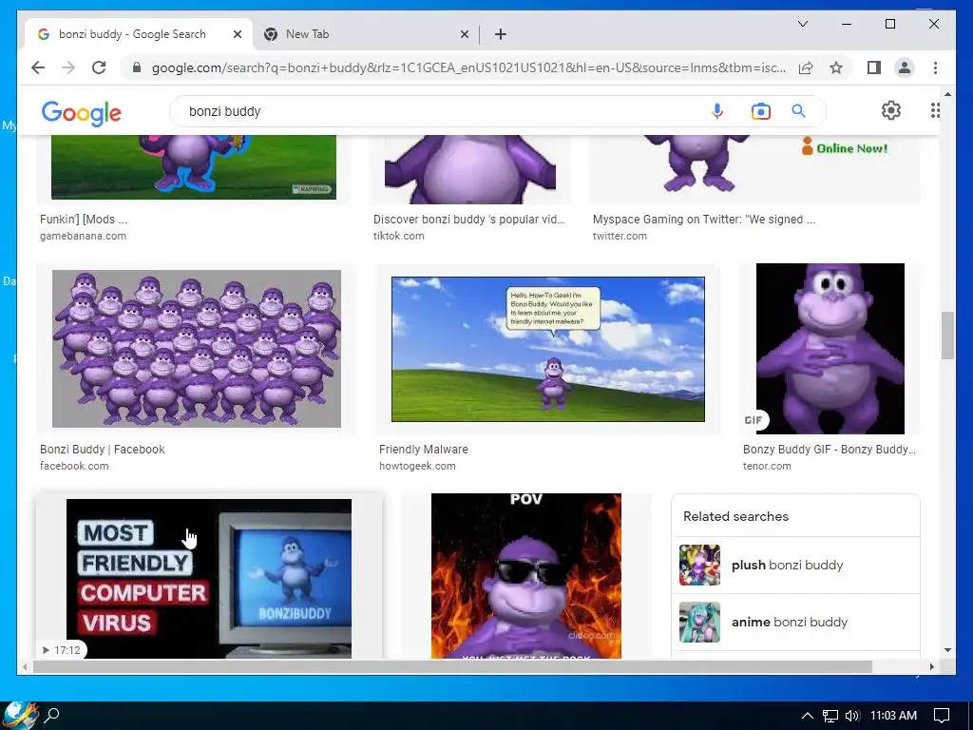
Task: Click the page scroll-down arrow
Action: (x=947, y=650)
